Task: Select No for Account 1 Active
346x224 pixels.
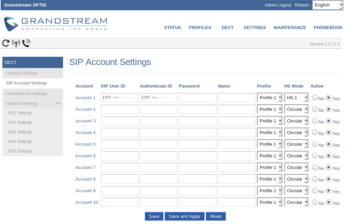Action: point(315,97)
